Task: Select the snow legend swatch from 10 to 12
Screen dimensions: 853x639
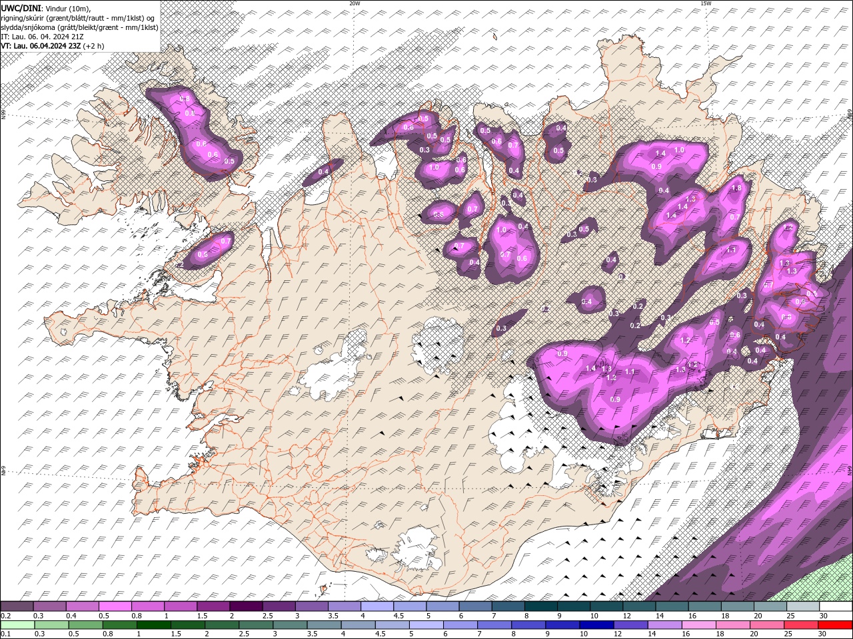Action: tap(606, 606)
